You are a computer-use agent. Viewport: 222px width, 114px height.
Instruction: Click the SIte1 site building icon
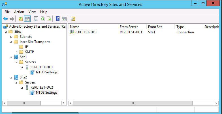coord(16,57)
